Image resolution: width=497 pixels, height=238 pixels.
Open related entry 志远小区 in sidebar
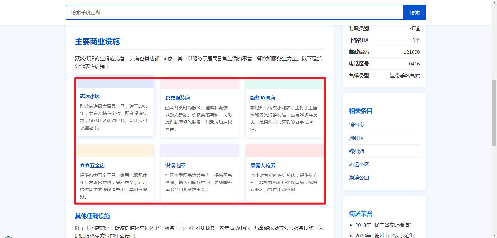click(x=359, y=164)
